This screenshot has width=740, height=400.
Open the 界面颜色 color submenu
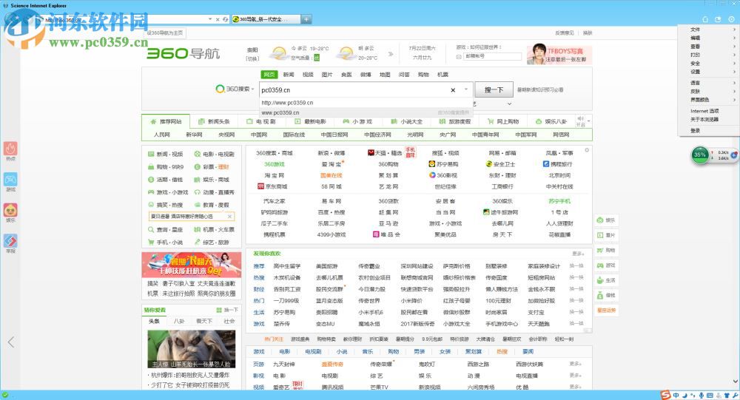(707, 100)
